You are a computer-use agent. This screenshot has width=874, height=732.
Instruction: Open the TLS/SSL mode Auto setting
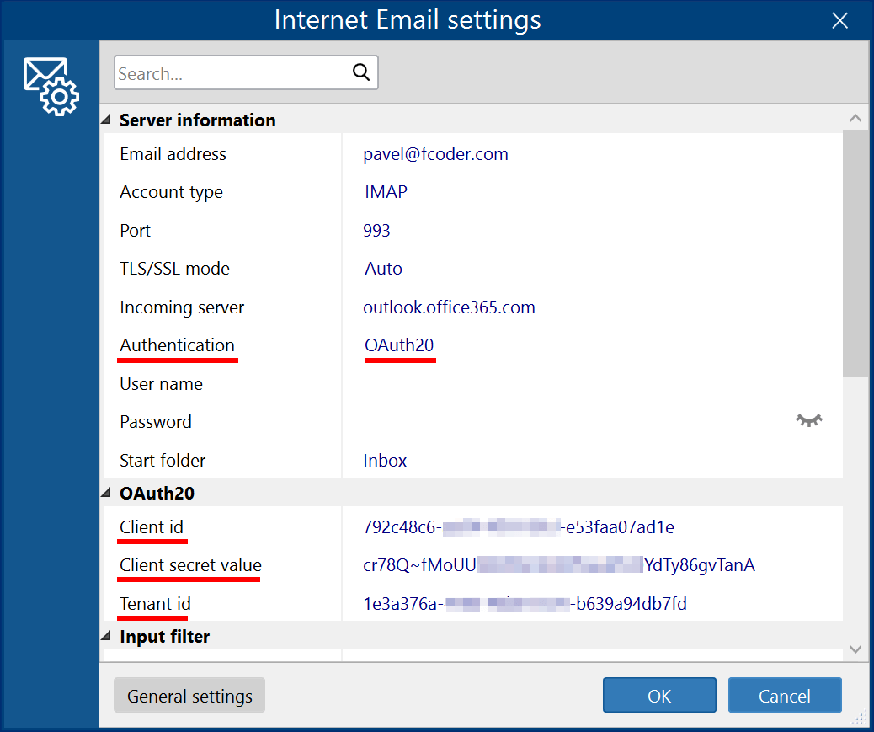click(x=383, y=268)
